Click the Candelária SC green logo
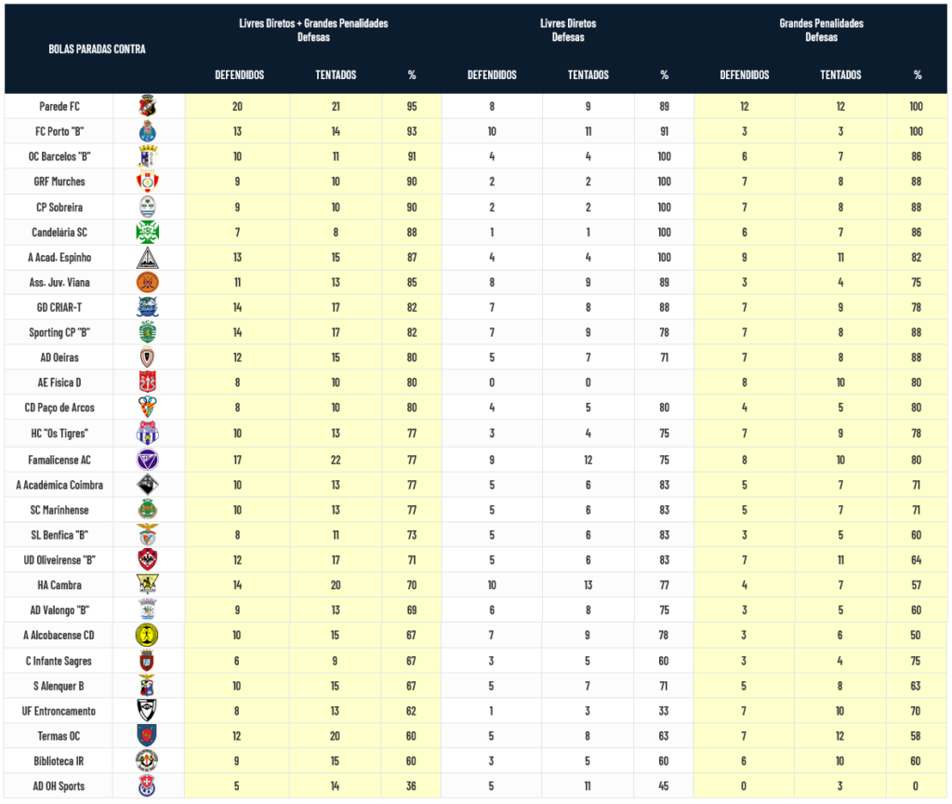Screen dimensions: 952x804 click(x=147, y=232)
